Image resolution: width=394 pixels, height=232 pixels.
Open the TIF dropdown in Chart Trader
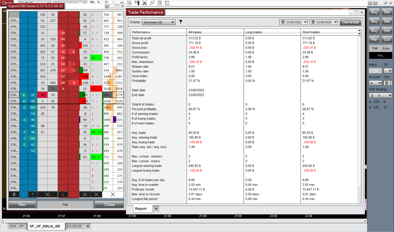coord(388,71)
